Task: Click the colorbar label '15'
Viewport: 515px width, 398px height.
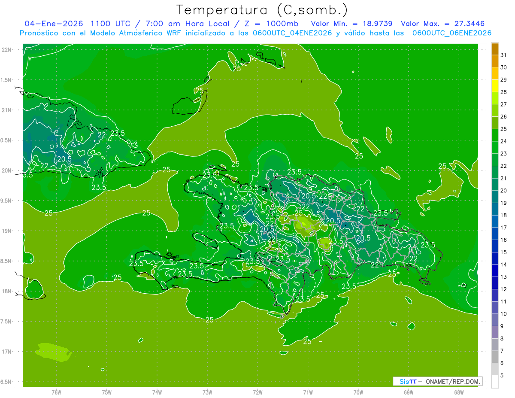Action: click(x=503, y=252)
